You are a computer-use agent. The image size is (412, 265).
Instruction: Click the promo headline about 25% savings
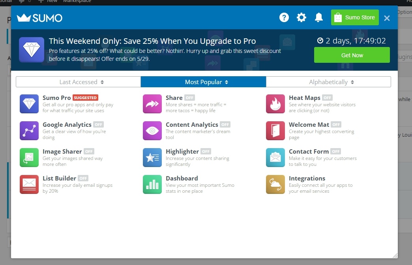click(152, 41)
